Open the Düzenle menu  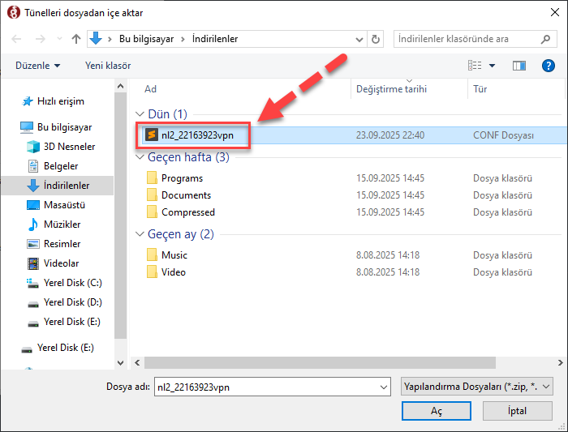pyautogui.click(x=37, y=66)
